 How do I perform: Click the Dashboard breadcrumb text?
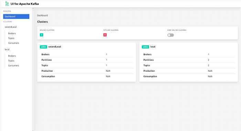pos(42,16)
